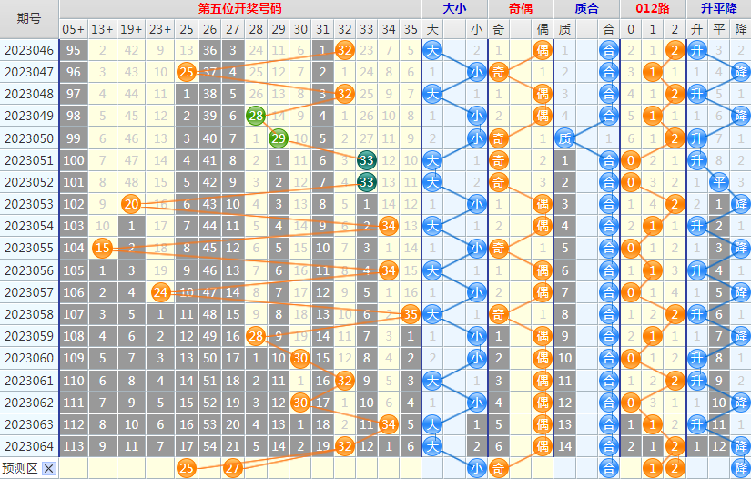Toggle number 25 in the 预测区 row
751x479 pixels.
tap(187, 468)
